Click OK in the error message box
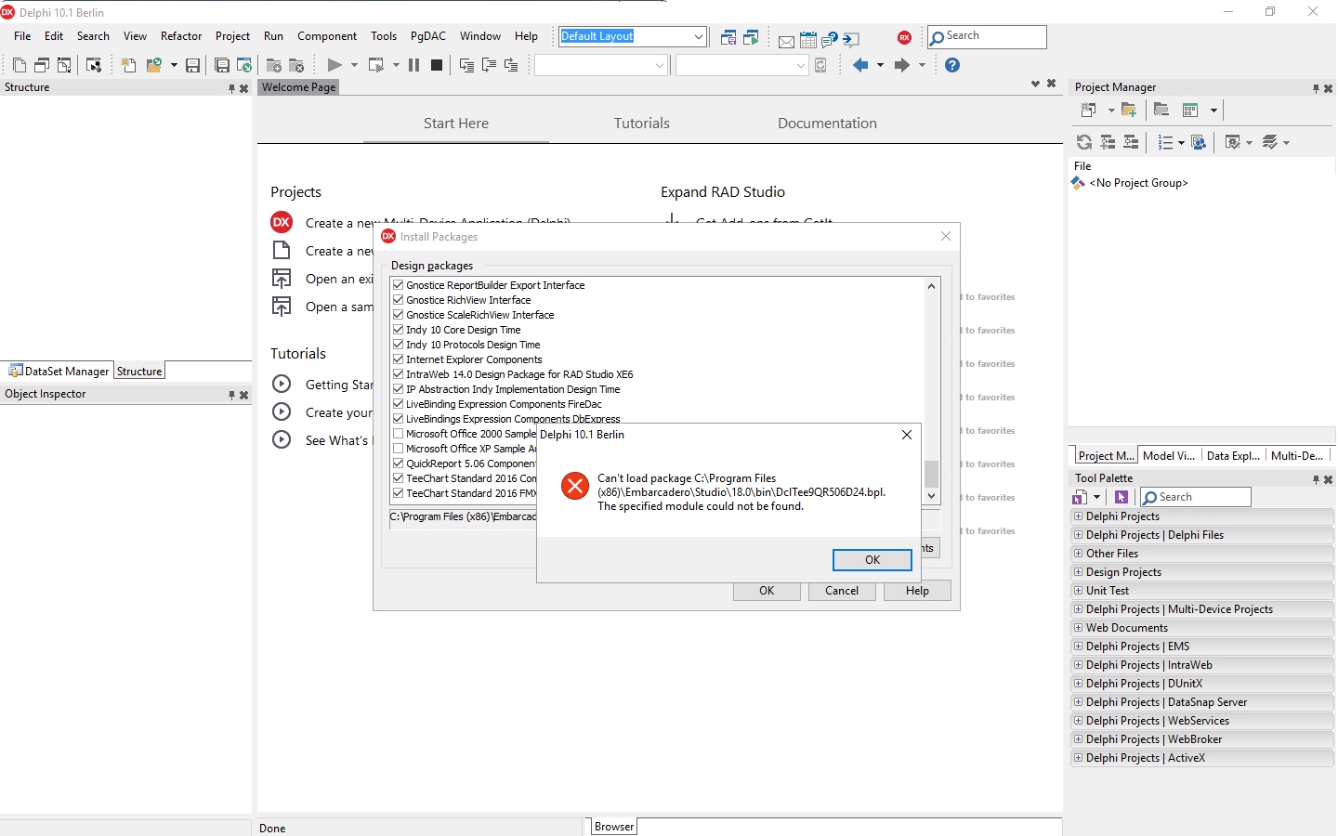Image resolution: width=1338 pixels, height=836 pixels. 872,560
